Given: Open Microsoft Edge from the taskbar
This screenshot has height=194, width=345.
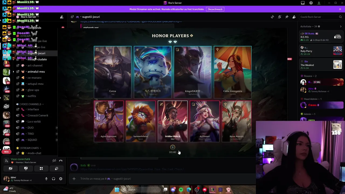Looking at the screenshot, I should [x=189, y=190].
